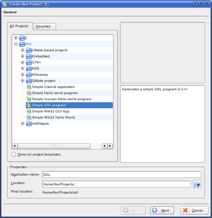Click the Simple ClanLib application template icon
Image resolution: width=212 pixels, height=218 pixels.
pos(29,87)
